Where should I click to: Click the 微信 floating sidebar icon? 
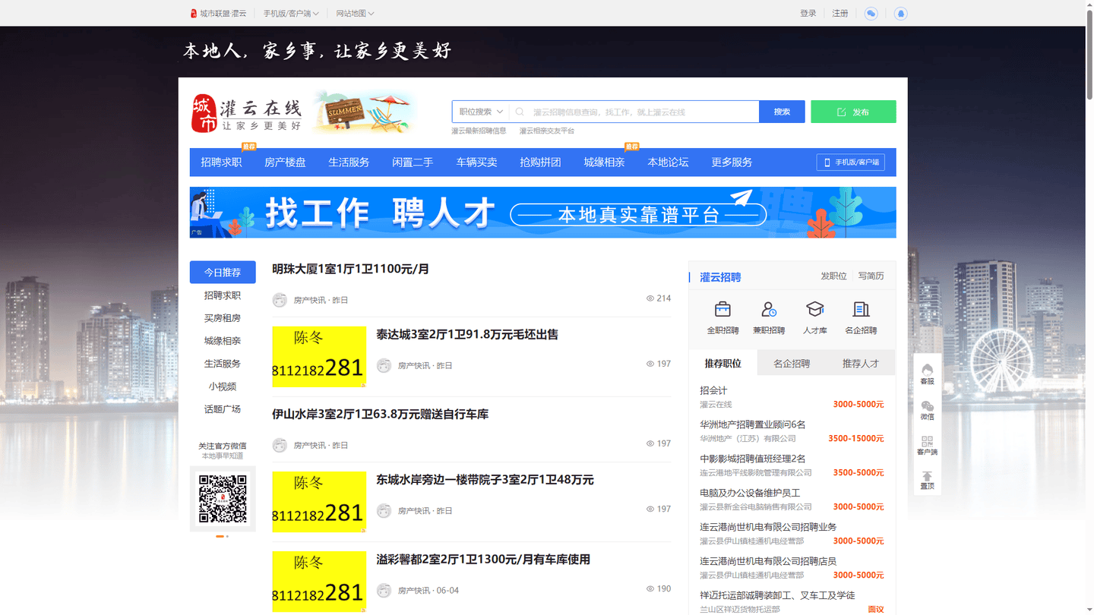click(x=927, y=410)
